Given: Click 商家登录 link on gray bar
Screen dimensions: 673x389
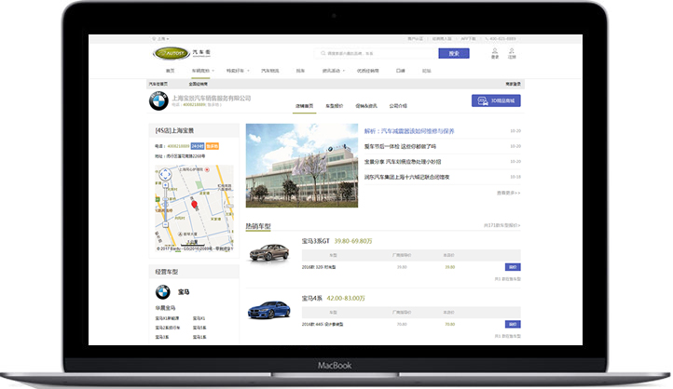Looking at the screenshot, I should (513, 84).
